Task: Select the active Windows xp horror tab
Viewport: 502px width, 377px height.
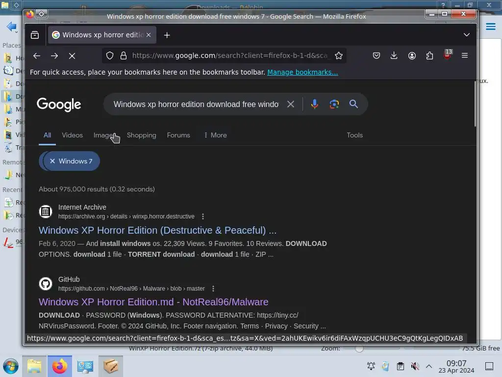Action: point(102,35)
